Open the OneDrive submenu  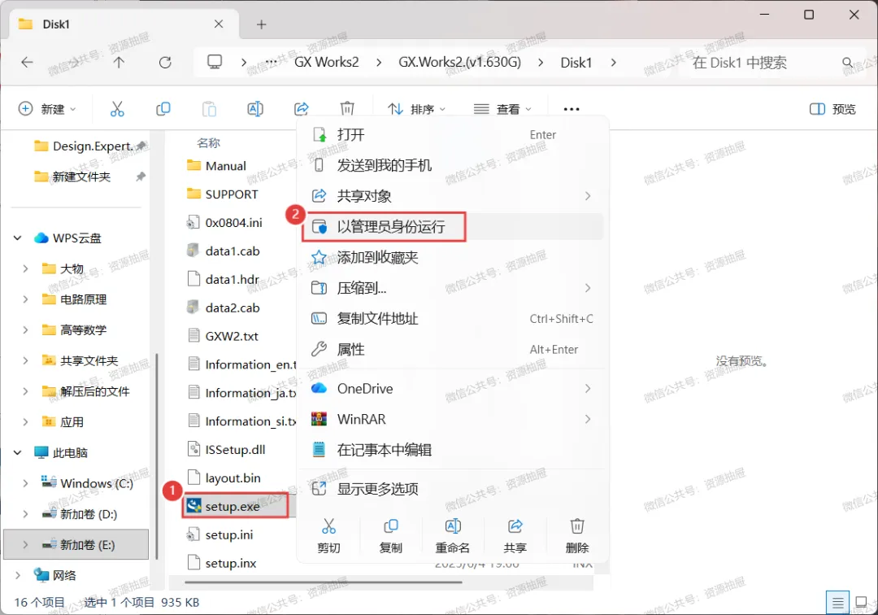click(x=453, y=388)
